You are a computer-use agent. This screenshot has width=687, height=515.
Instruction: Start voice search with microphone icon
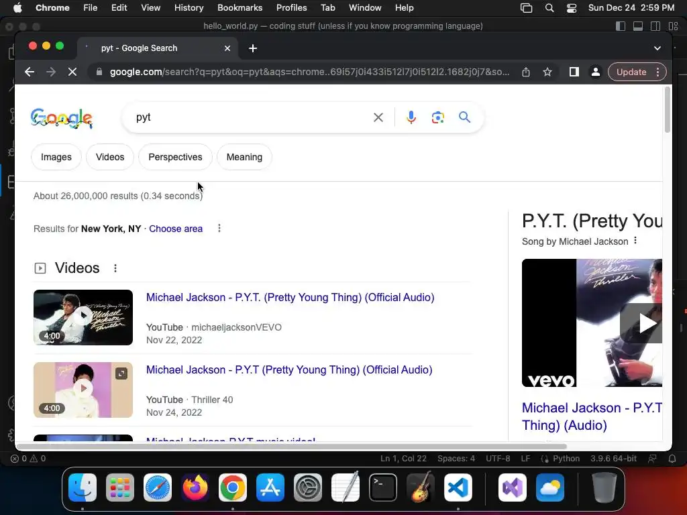click(411, 117)
